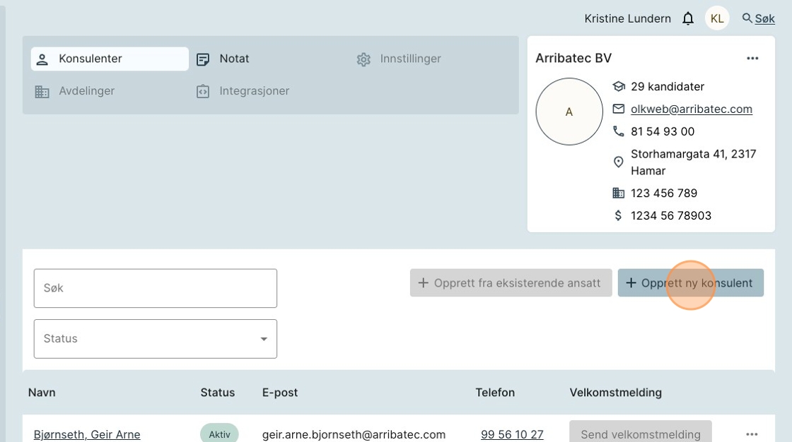
Task: Click the Arribatec company avatar circle
Action: click(569, 112)
